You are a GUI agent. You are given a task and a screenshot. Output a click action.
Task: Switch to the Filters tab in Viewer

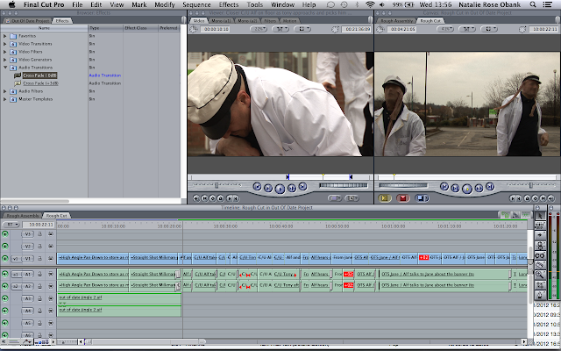pos(270,21)
